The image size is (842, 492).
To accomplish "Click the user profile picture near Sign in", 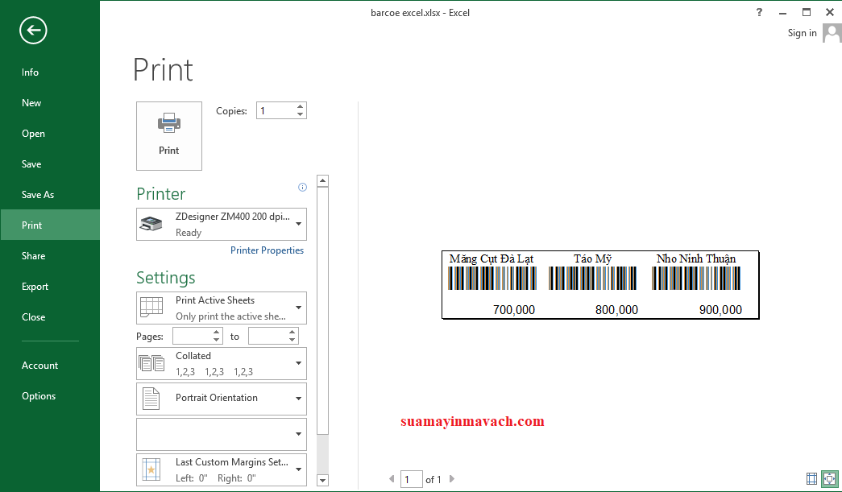I will point(832,32).
